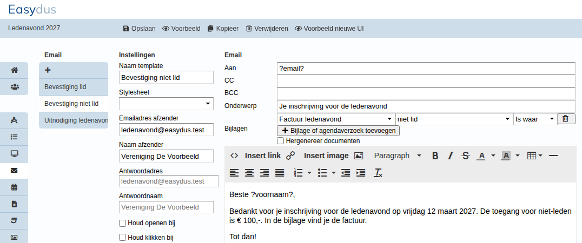The width and height of the screenshot is (582, 243).
Task: Open Factuur ledenavond attachment dropdown
Action: click(336, 119)
